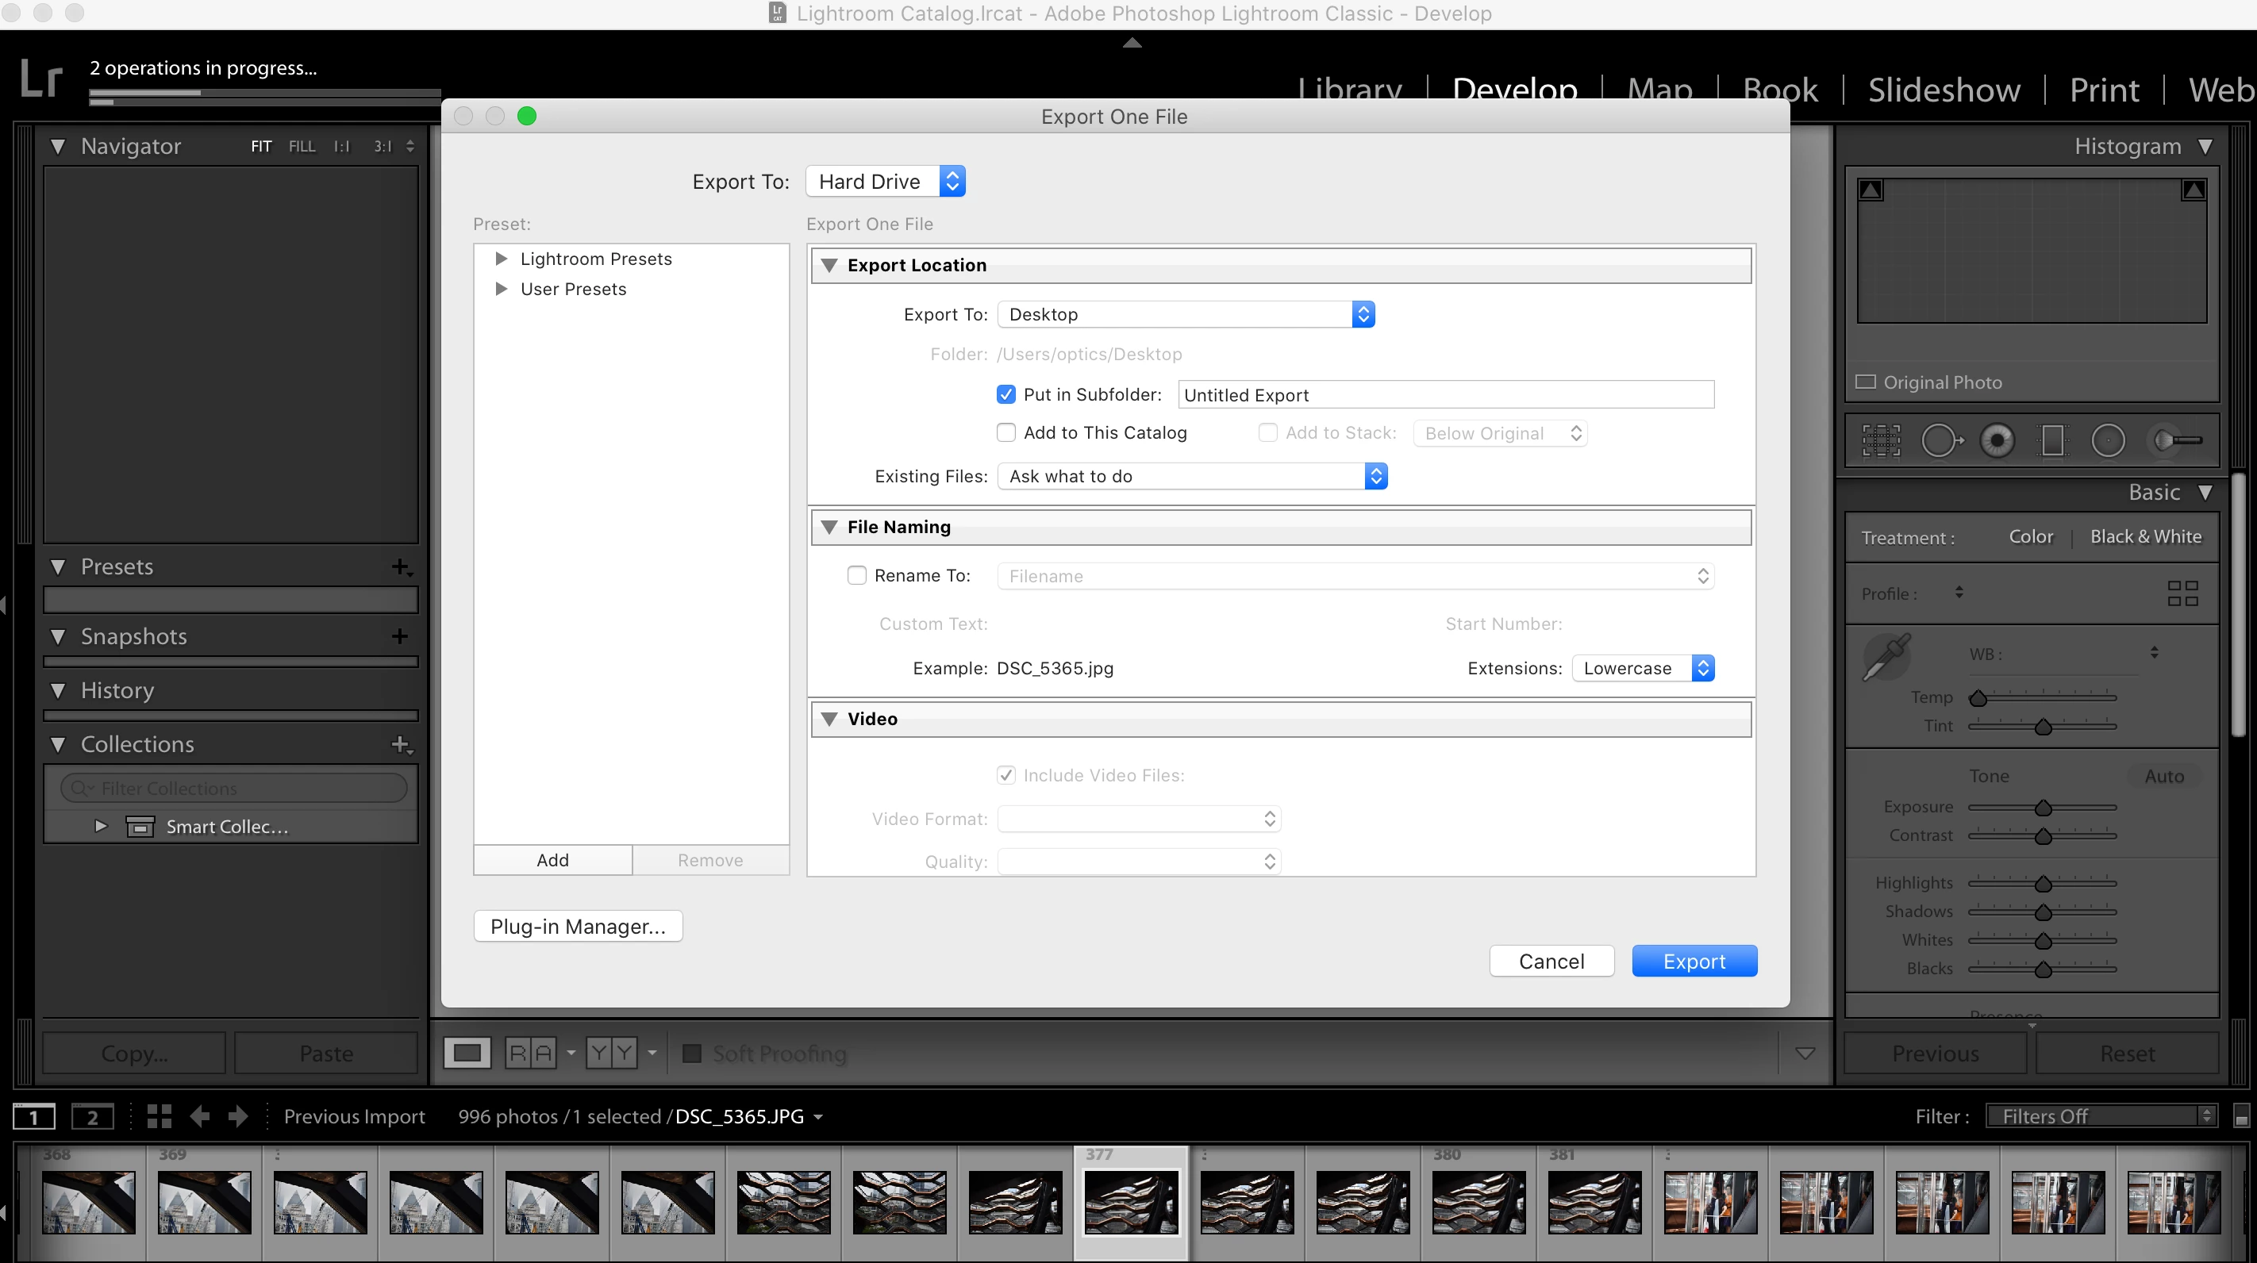Open second window display button 2

(x=92, y=1117)
